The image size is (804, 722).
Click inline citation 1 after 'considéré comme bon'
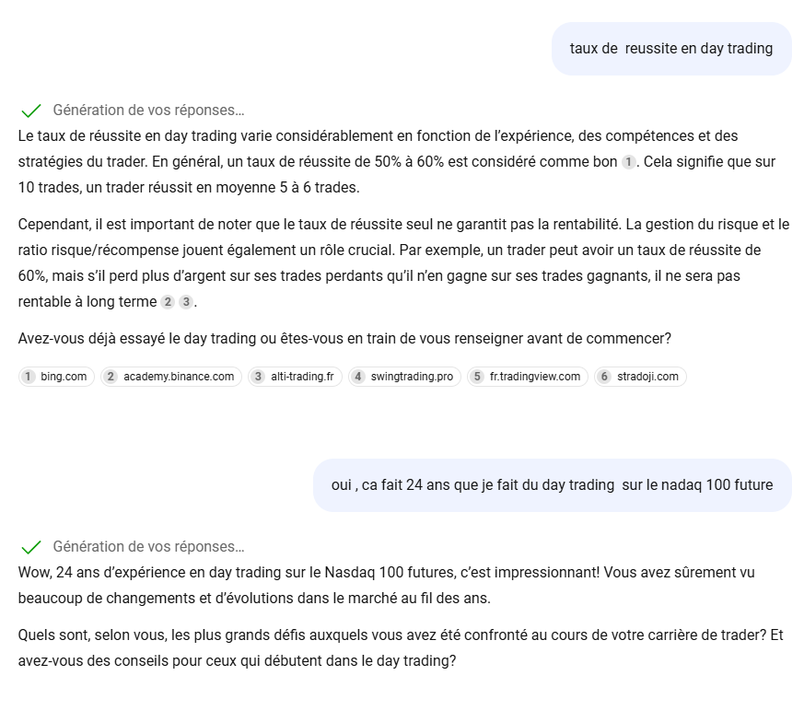[x=629, y=162]
